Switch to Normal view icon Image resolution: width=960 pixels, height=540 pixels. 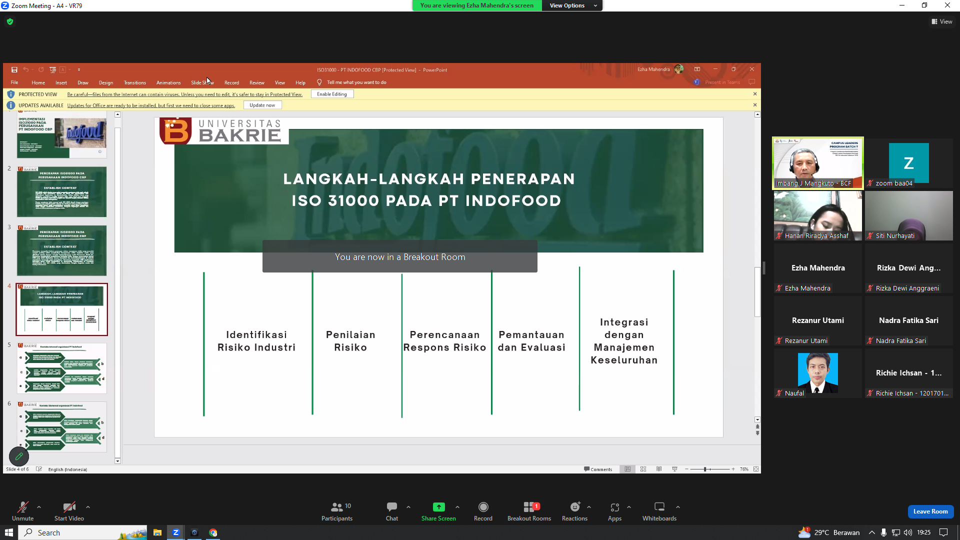(x=627, y=469)
